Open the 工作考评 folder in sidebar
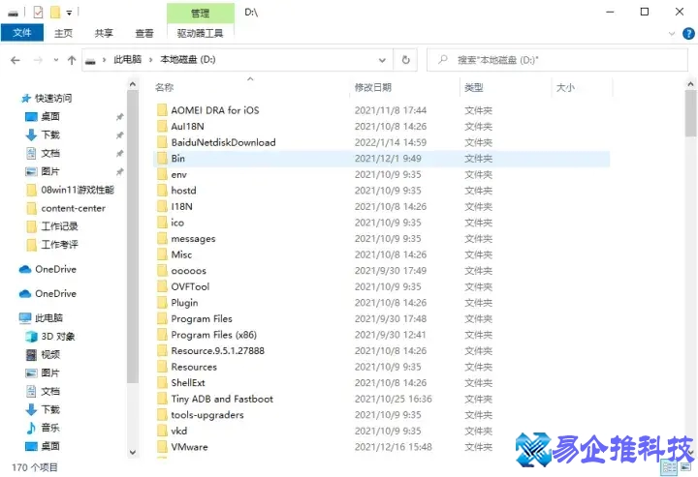Image resolution: width=698 pixels, height=477 pixels. point(59,245)
